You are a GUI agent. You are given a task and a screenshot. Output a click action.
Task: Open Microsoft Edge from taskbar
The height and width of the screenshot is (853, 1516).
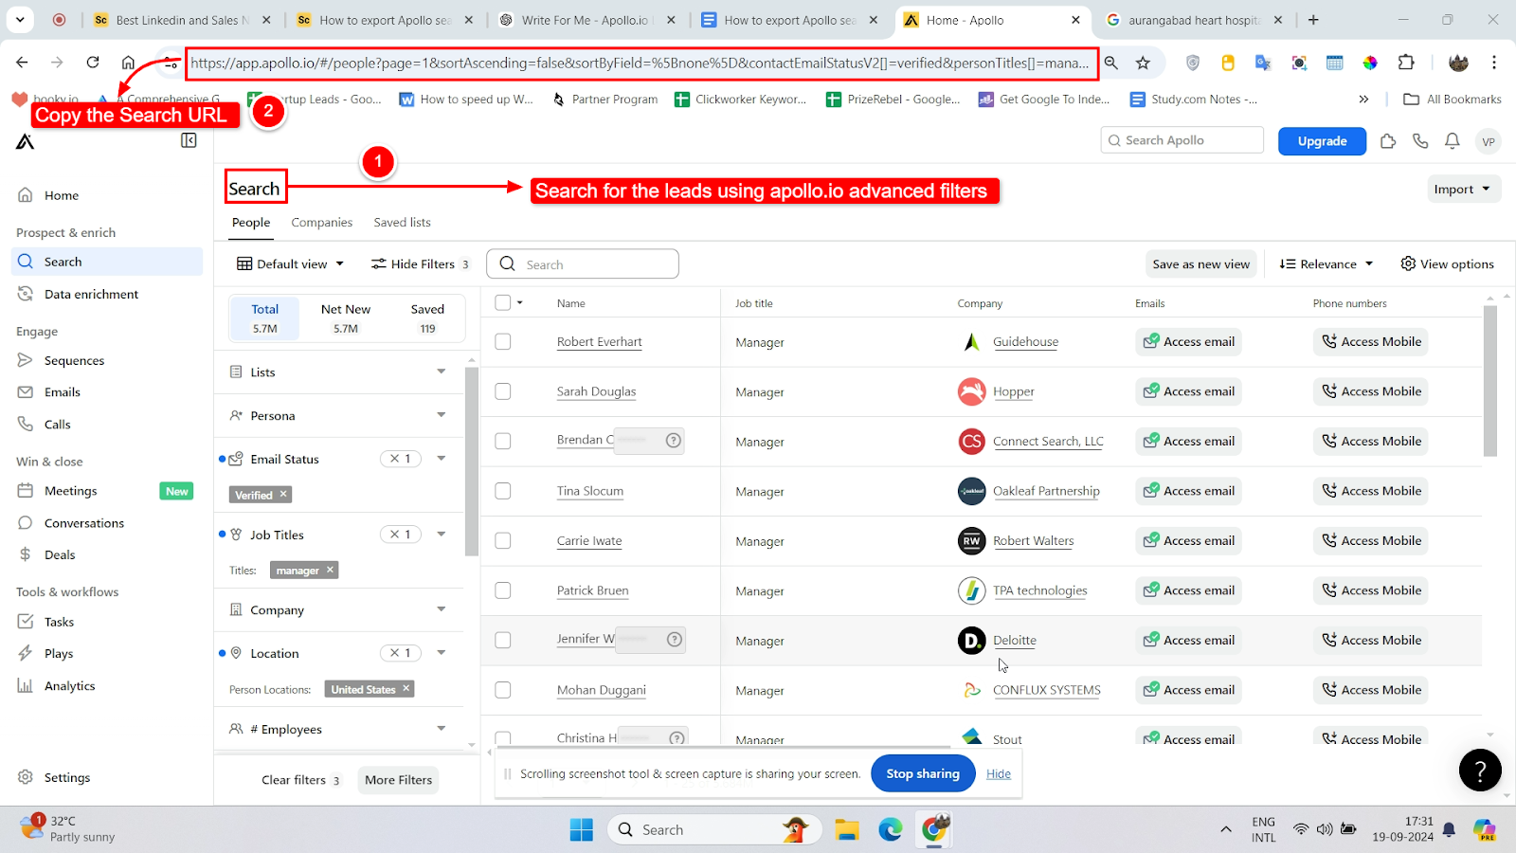(x=891, y=830)
